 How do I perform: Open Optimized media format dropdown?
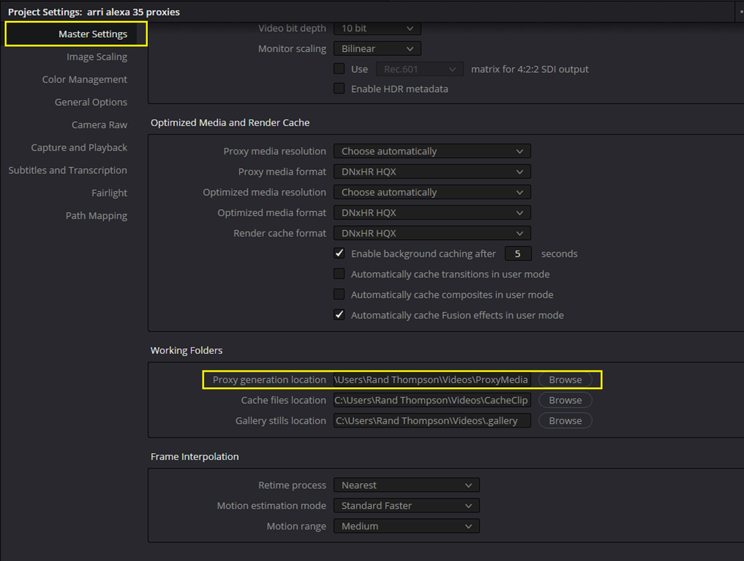432,212
